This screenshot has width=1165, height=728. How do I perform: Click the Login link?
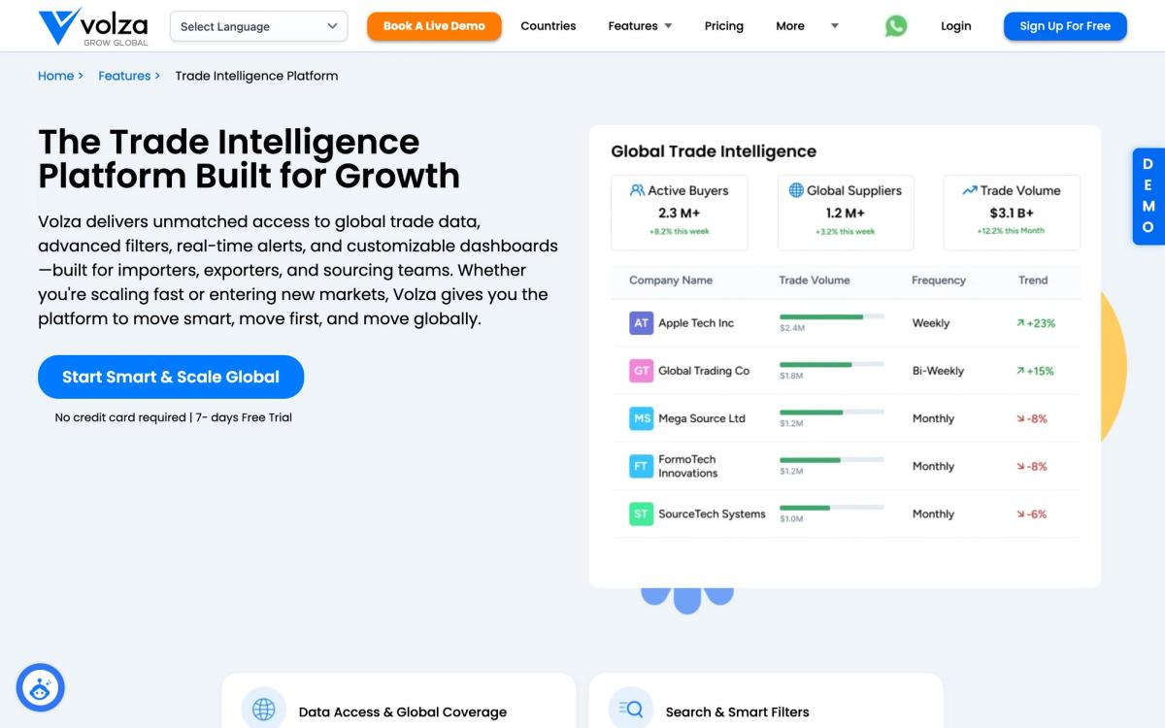(956, 26)
